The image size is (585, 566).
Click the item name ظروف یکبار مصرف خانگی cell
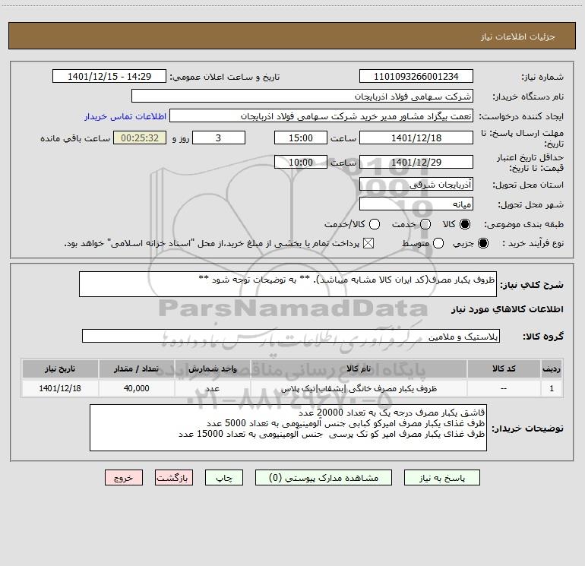pyautogui.click(x=359, y=388)
